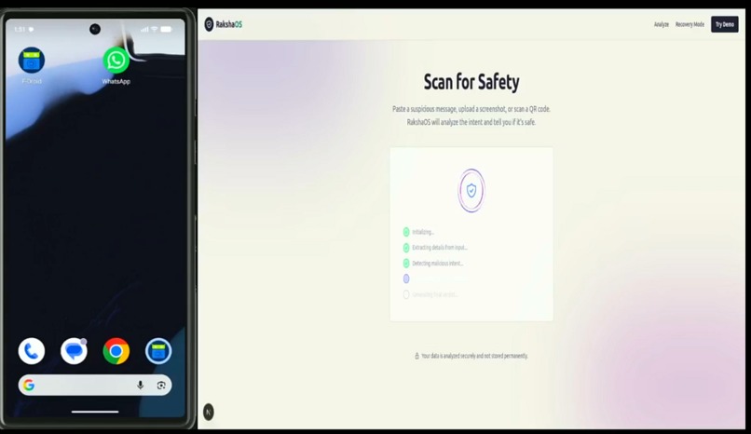Image resolution: width=751 pixels, height=434 pixels.
Task: Open the F-Droid shortcut in the phone dock
Action: [158, 351]
